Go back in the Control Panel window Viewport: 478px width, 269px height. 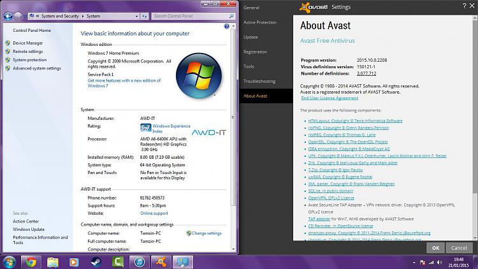tap(8, 16)
